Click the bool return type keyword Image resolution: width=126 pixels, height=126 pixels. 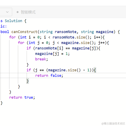(5, 32)
